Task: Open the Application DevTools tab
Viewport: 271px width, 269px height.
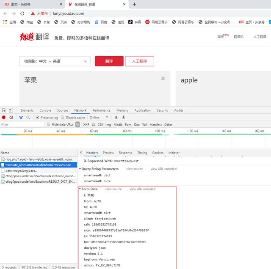Action: coord(142,110)
